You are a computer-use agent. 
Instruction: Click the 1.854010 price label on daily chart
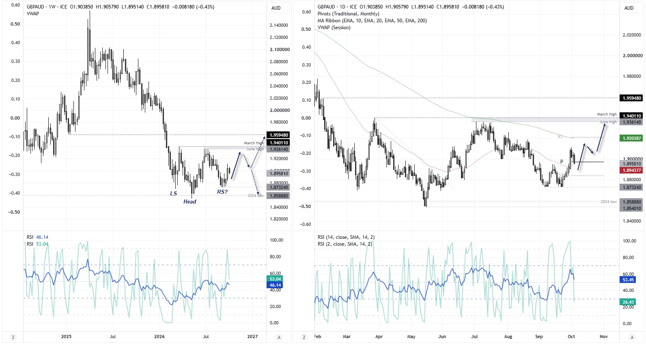pos(631,208)
